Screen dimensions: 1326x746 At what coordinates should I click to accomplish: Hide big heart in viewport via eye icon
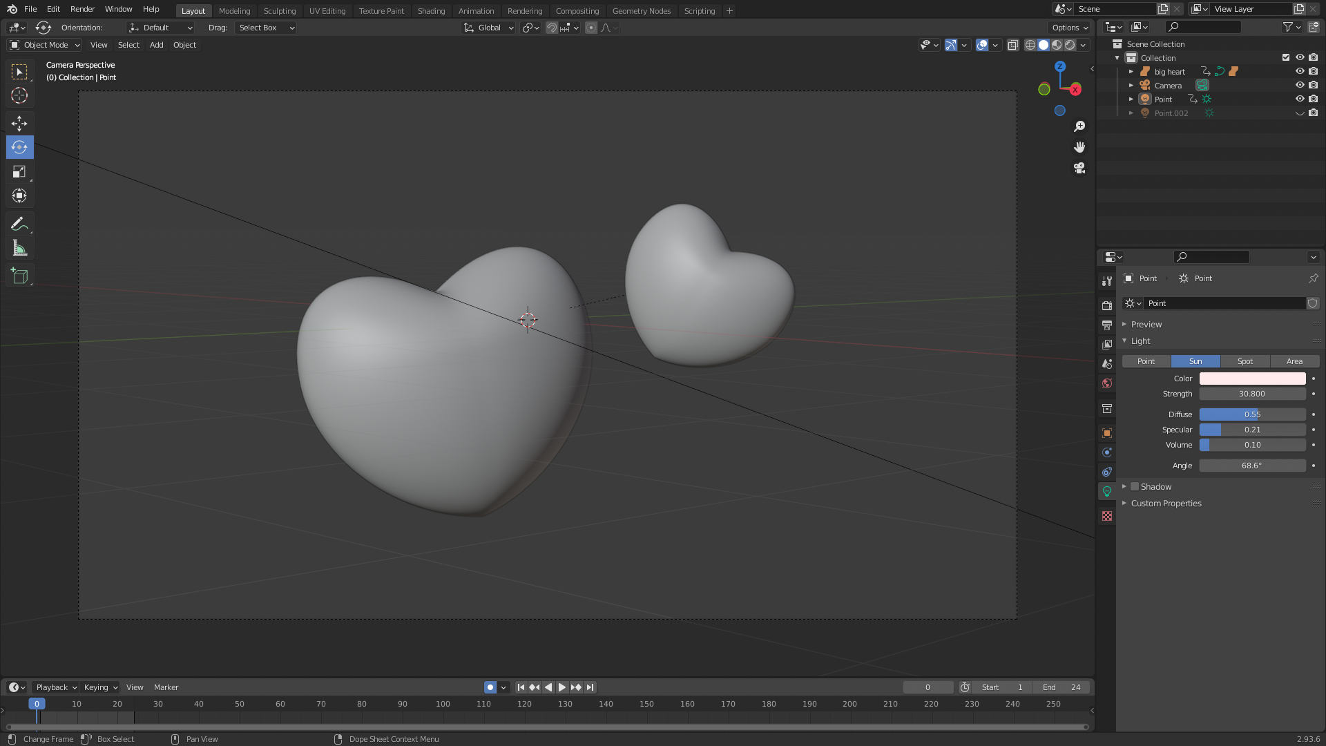(x=1299, y=71)
